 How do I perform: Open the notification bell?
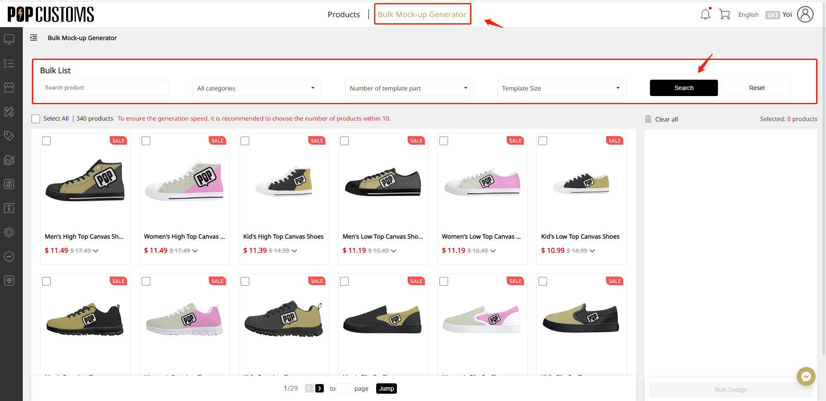tap(705, 15)
